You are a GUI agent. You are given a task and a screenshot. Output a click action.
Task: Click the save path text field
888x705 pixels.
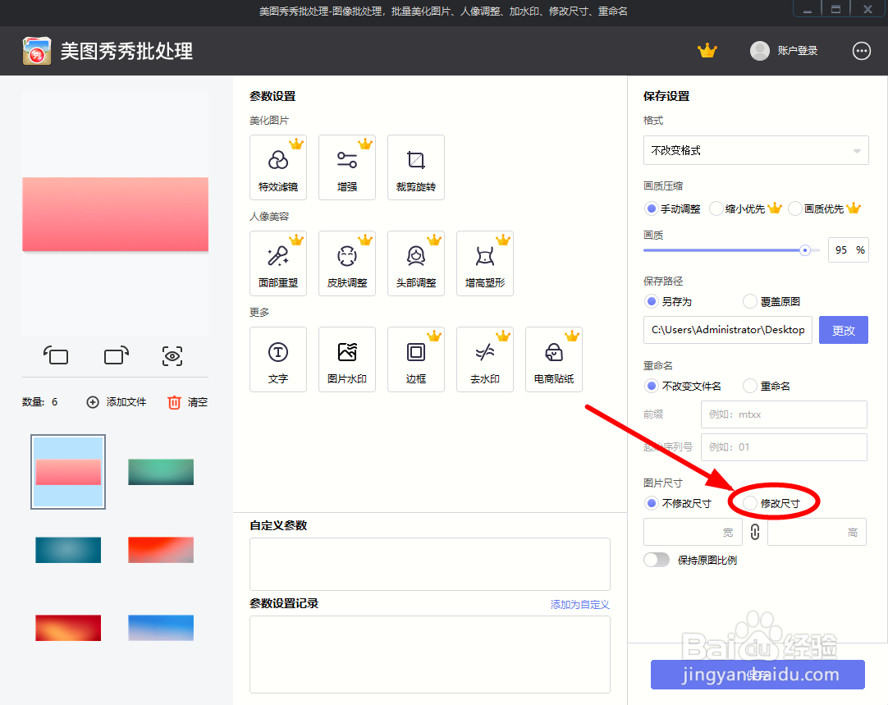coord(728,330)
